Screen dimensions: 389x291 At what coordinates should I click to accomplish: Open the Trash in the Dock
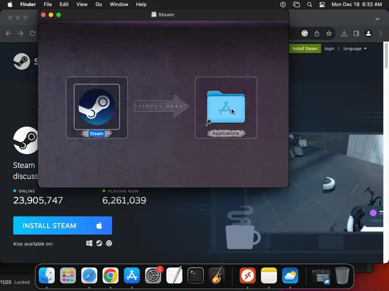coord(342,275)
